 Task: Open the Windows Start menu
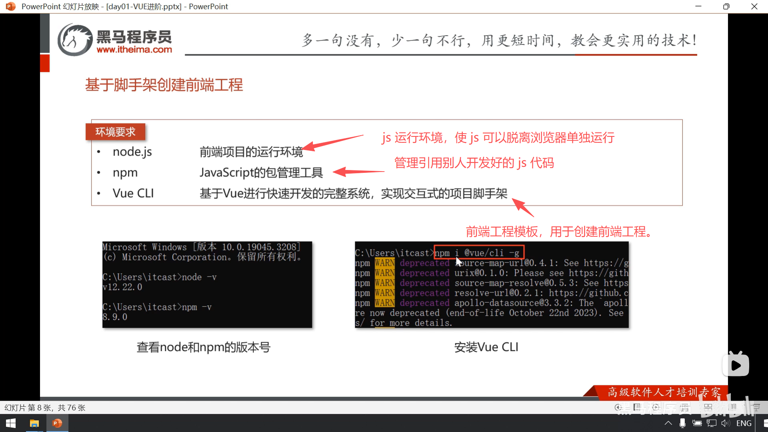[x=11, y=423]
